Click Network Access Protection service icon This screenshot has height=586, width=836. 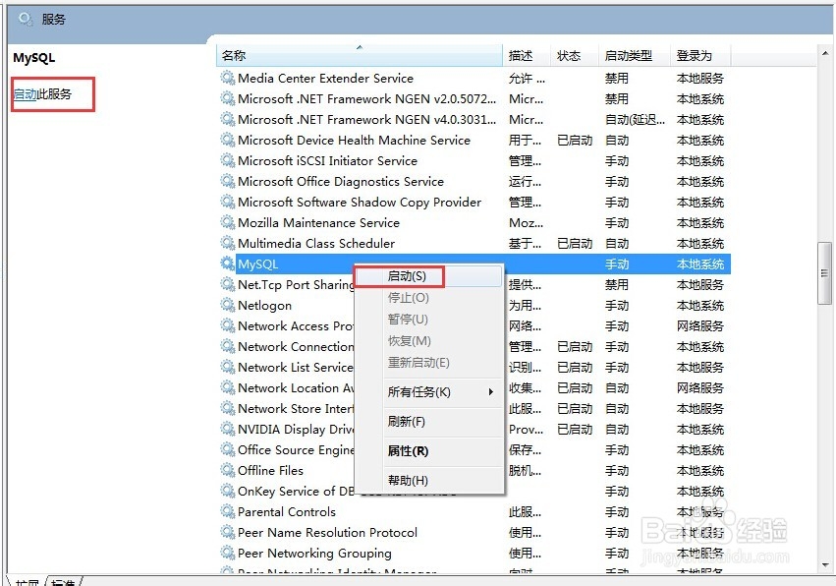[228, 325]
